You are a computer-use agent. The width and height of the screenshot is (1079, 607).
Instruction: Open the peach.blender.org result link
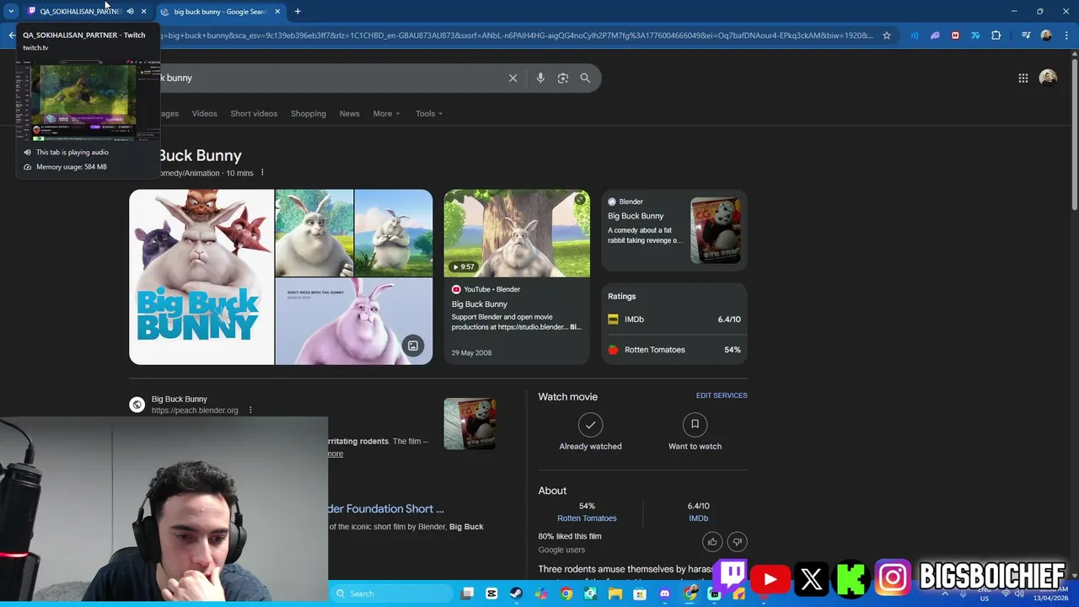coord(194,405)
